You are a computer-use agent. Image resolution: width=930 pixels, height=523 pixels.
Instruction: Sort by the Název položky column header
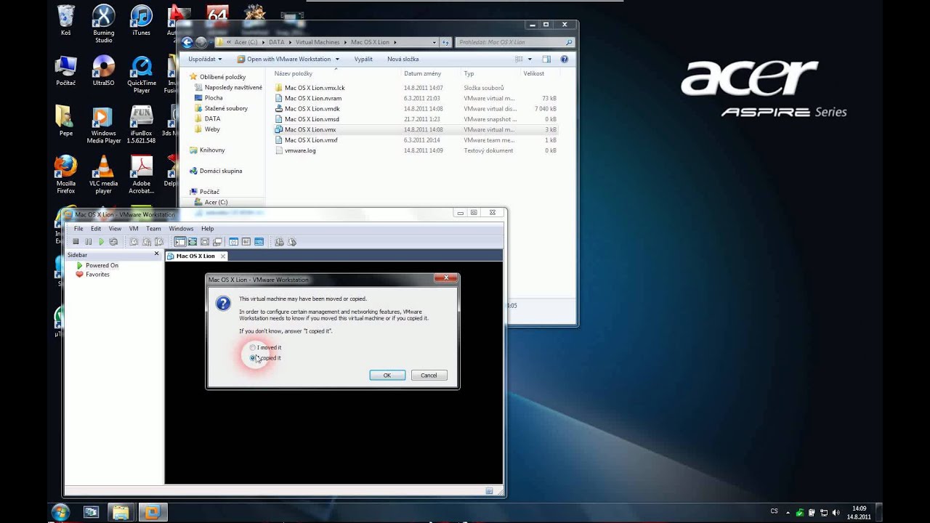click(293, 73)
